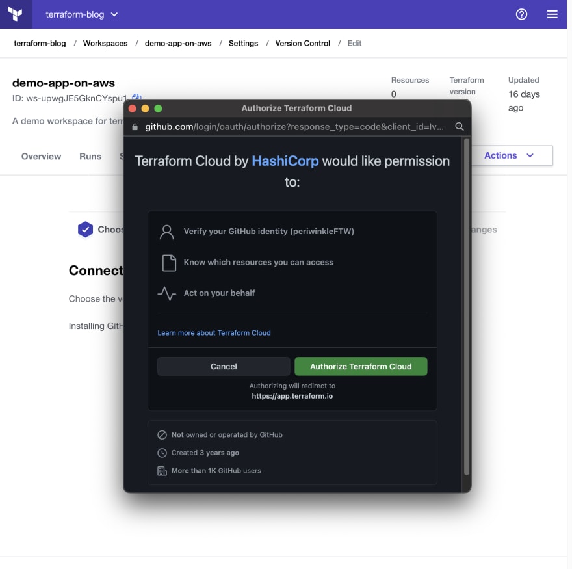Click the https://app.terraform.io redirect text
This screenshot has height=569, width=572.
click(x=292, y=396)
